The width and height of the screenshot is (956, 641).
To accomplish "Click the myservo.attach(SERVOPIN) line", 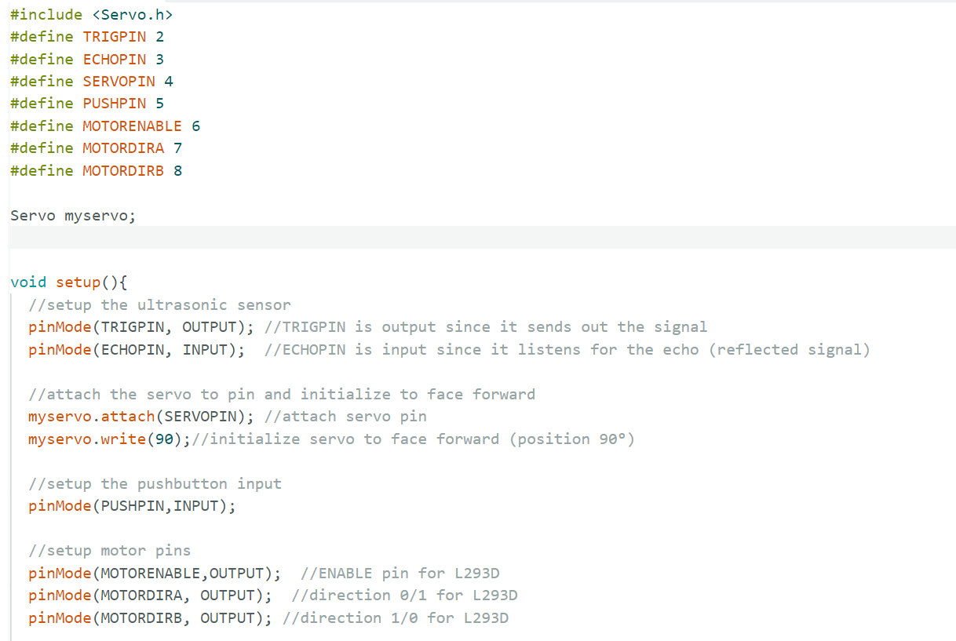I will point(137,416).
